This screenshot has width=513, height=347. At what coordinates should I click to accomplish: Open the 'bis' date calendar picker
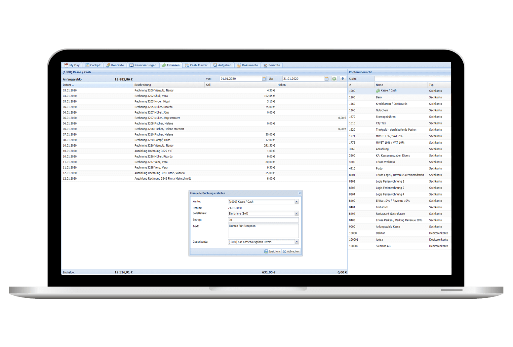click(x=326, y=79)
